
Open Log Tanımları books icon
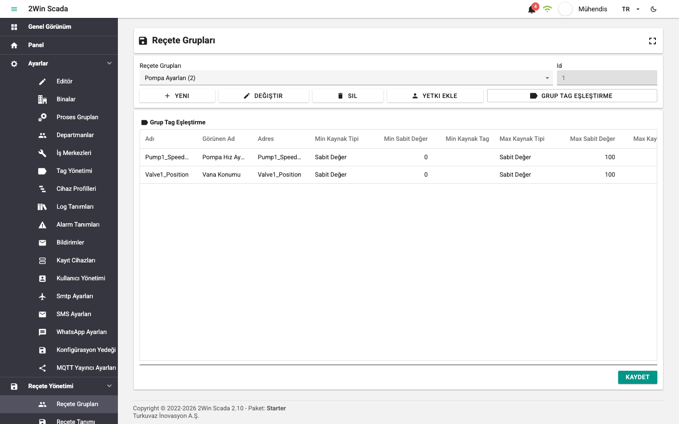(42, 207)
